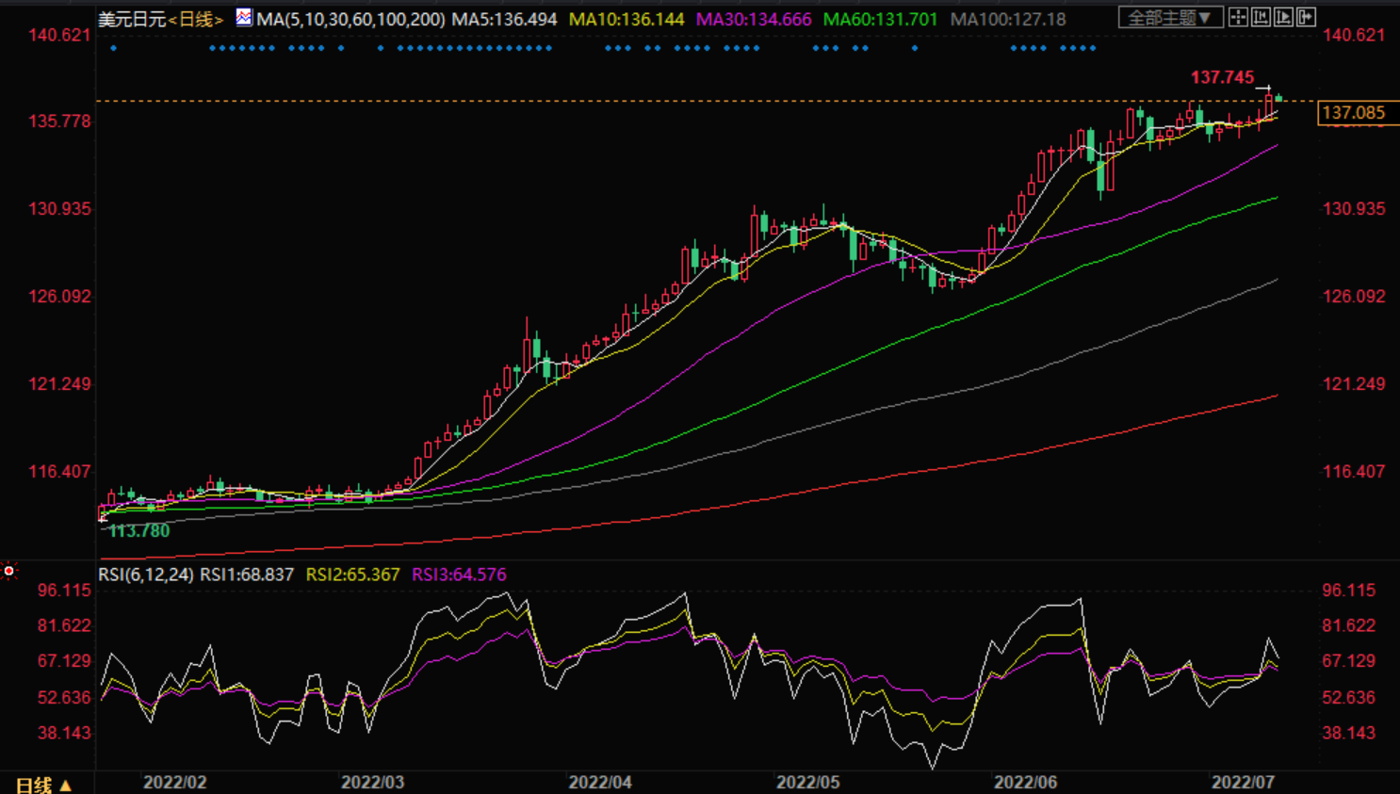Click the 2022/04 date on time axis

(x=600, y=782)
